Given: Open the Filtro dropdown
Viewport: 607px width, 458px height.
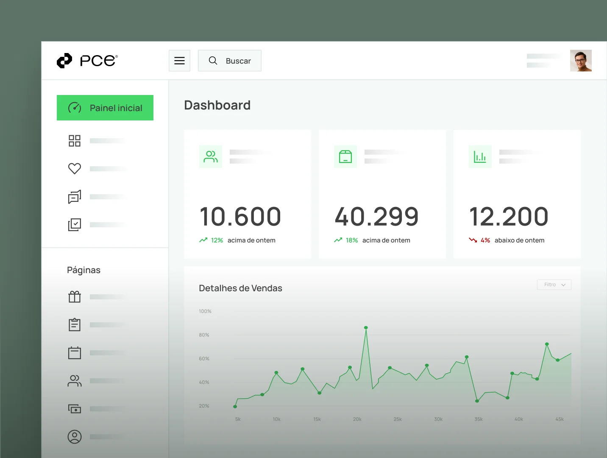Looking at the screenshot, I should tap(554, 285).
